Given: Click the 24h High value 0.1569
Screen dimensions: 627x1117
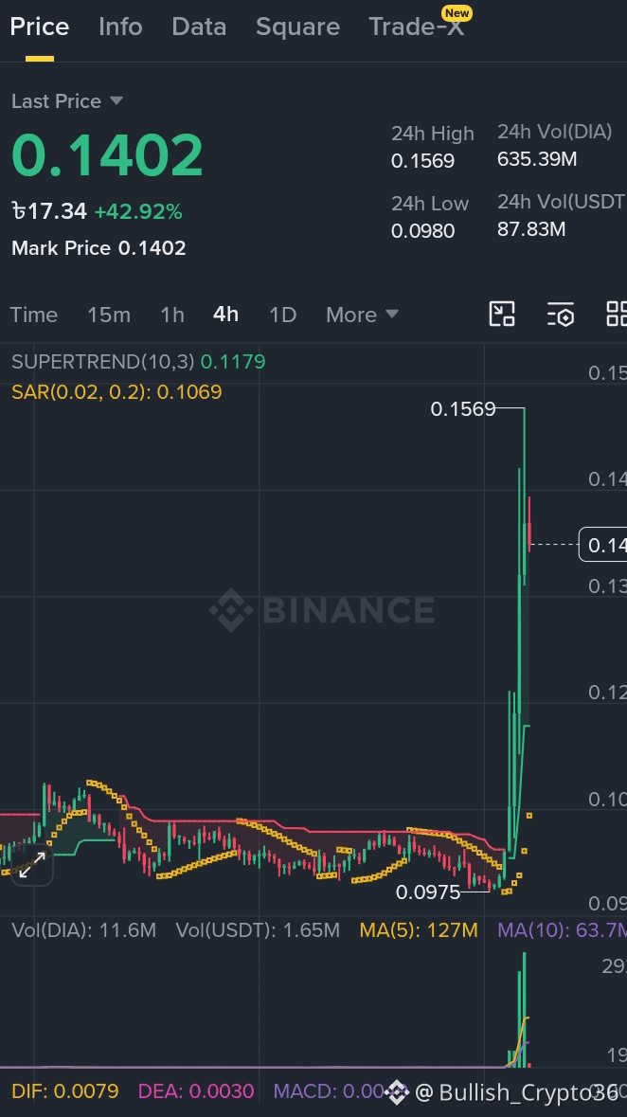Looking at the screenshot, I should pyautogui.click(x=422, y=161).
